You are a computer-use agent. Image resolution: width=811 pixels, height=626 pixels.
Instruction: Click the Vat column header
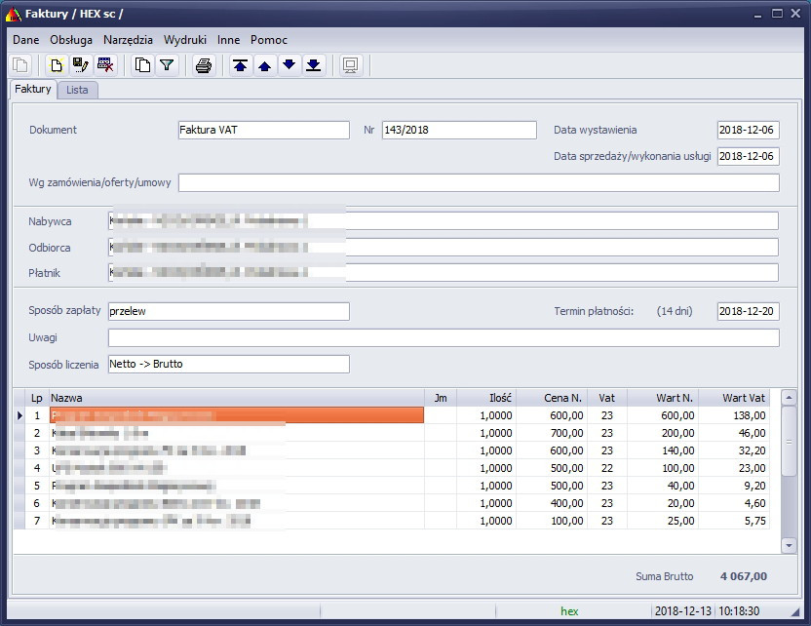[x=607, y=398]
